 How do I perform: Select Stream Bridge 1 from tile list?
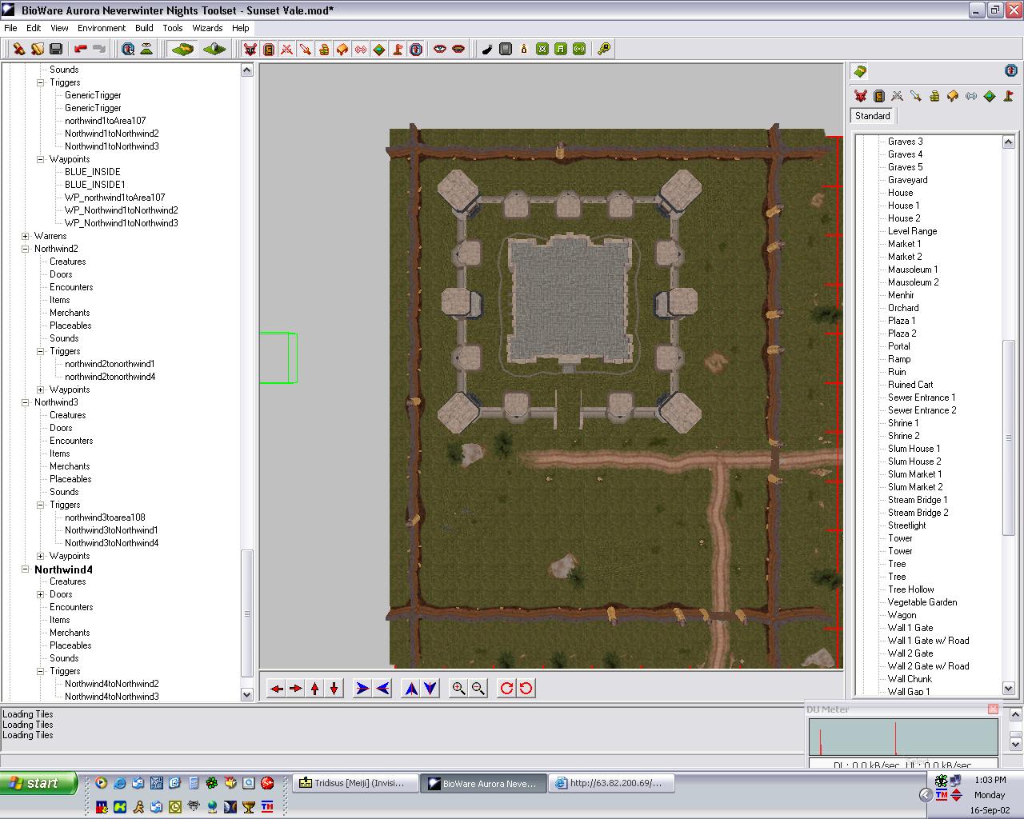918,500
